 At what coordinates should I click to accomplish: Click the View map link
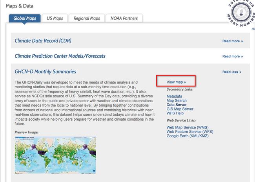click(x=176, y=82)
